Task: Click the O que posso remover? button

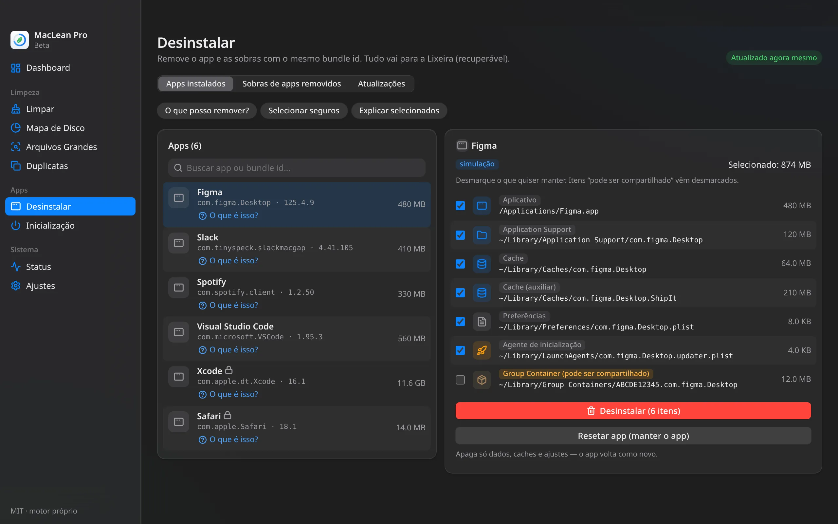Action: tap(207, 111)
